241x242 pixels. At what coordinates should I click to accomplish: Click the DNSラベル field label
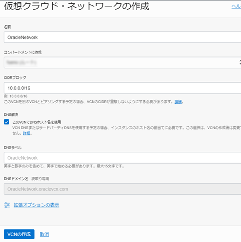(x=13, y=148)
